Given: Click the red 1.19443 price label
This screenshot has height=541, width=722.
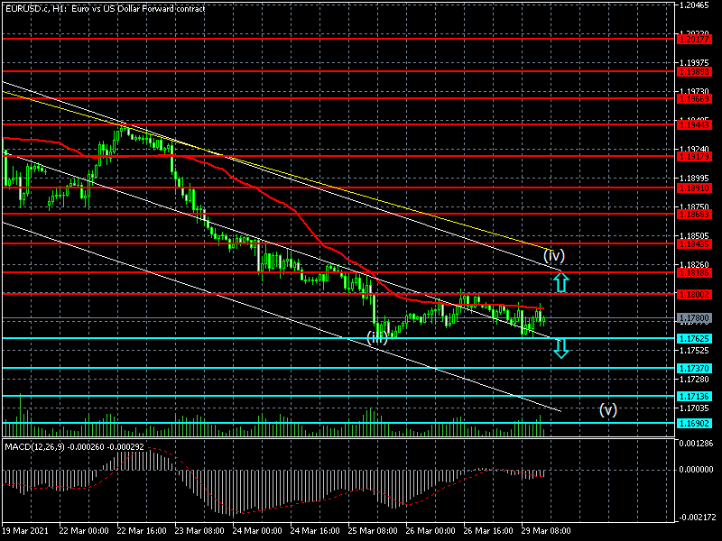Looking at the screenshot, I should (x=694, y=124).
